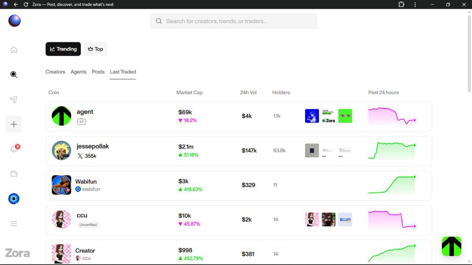Focus the search creators, trends input field

[233, 21]
